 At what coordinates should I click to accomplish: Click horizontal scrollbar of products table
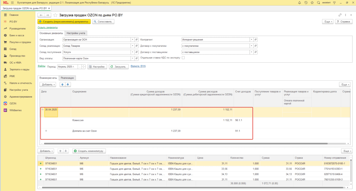tap(193, 188)
